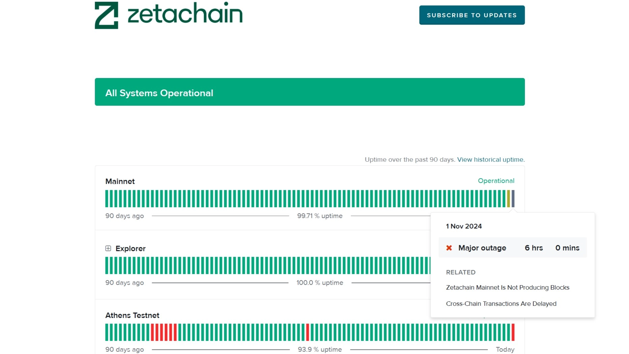Click the Athens Testnet component title

click(x=132, y=315)
